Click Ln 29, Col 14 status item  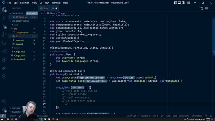coord(132,116)
